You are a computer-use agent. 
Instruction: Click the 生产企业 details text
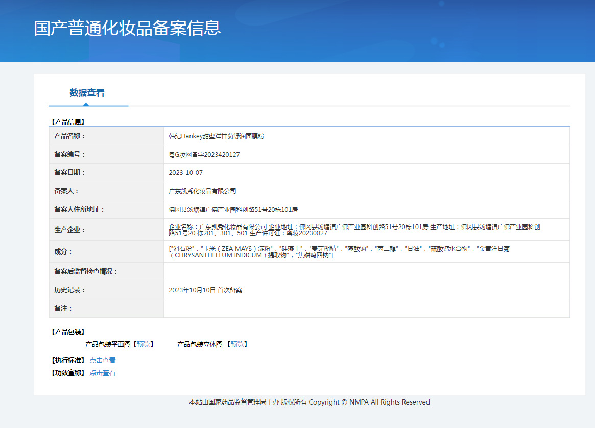(354, 230)
